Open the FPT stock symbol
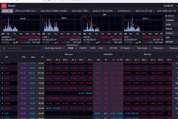178x119 pixels. [x=7, y=68]
